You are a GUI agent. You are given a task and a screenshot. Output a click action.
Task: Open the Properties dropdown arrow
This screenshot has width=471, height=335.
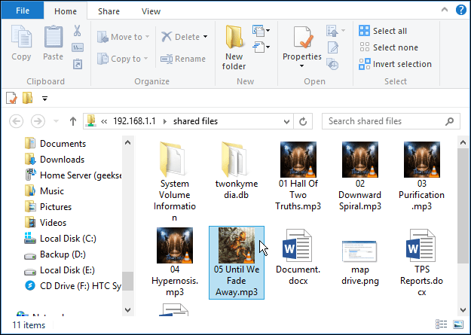point(302,65)
